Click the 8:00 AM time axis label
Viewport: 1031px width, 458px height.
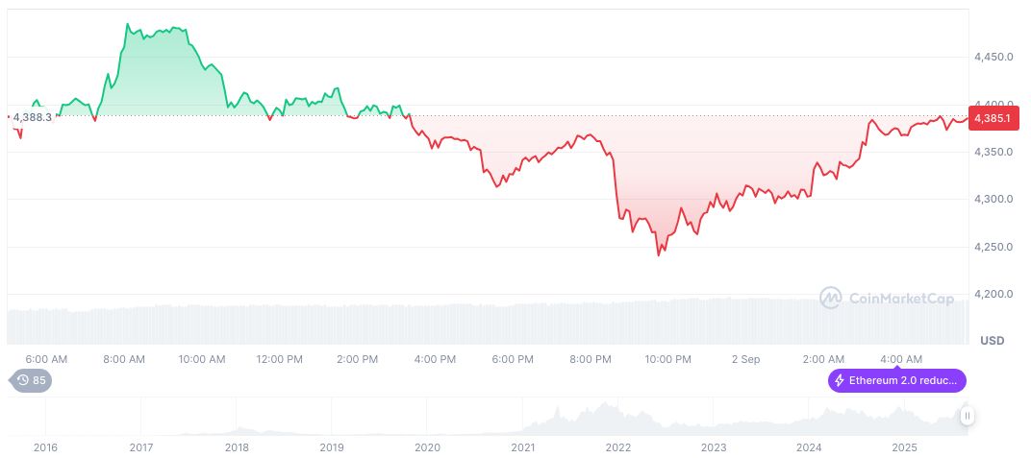point(124,359)
